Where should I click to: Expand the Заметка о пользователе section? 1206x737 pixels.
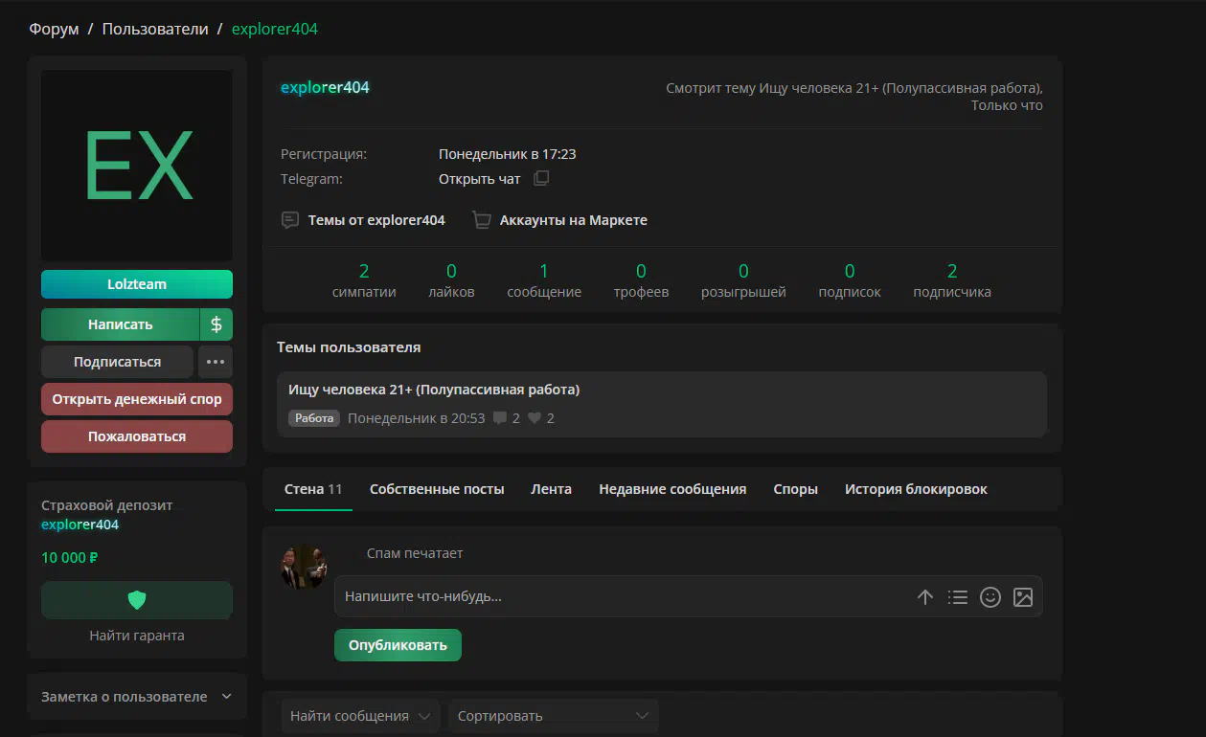click(x=137, y=697)
